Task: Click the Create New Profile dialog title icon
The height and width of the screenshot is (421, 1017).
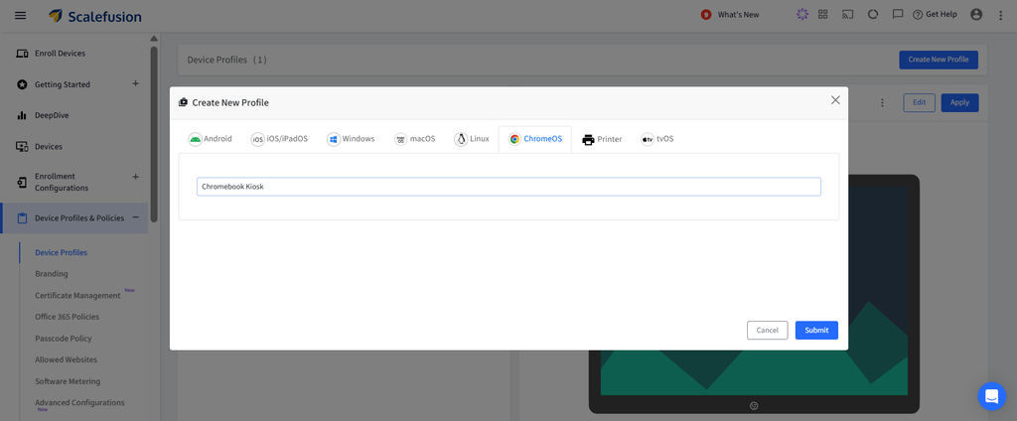Action: [x=183, y=102]
